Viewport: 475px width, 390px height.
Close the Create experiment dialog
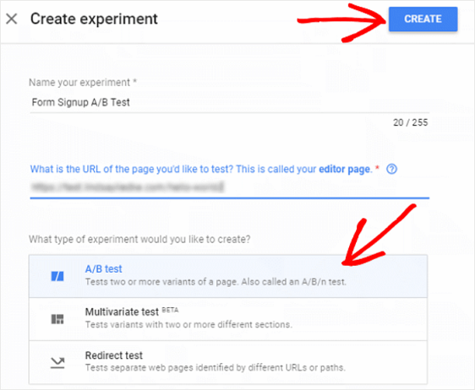12,19
